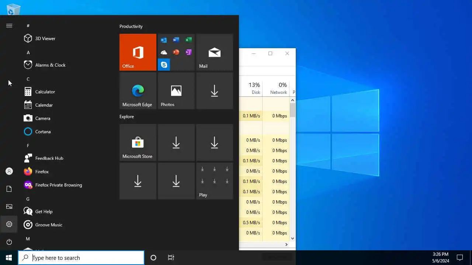Image resolution: width=472 pixels, height=265 pixels.
Task: Open Excel from the Office apps tile
Action: (188, 40)
